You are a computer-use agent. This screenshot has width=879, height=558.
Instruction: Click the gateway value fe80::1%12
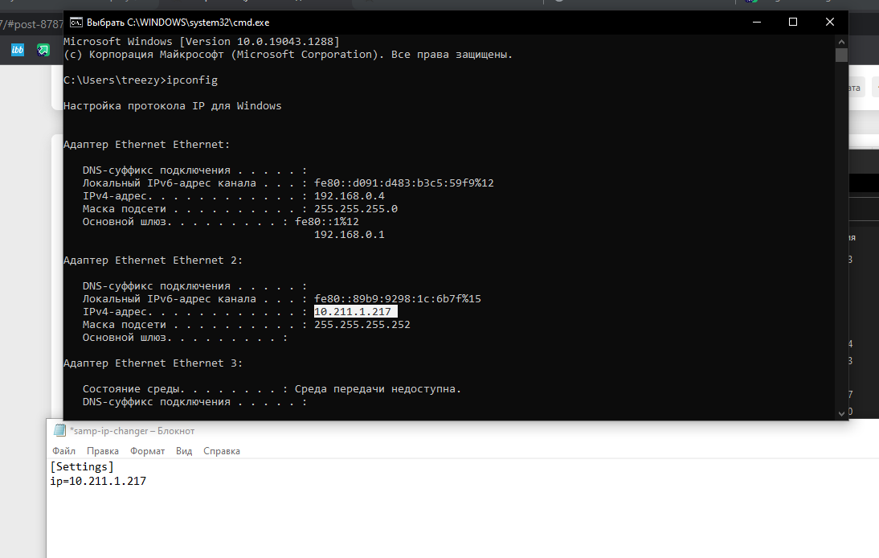327,222
